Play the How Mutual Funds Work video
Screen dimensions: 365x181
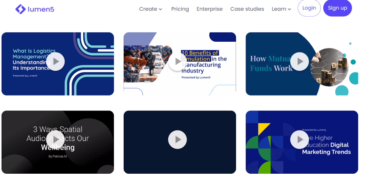coord(300,62)
